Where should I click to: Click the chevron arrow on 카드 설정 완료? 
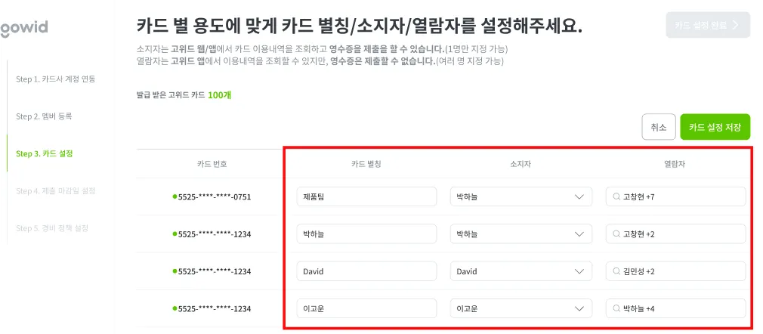click(735, 25)
